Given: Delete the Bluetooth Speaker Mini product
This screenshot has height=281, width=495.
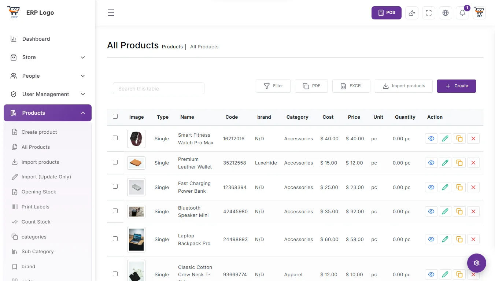Looking at the screenshot, I should [473, 211].
